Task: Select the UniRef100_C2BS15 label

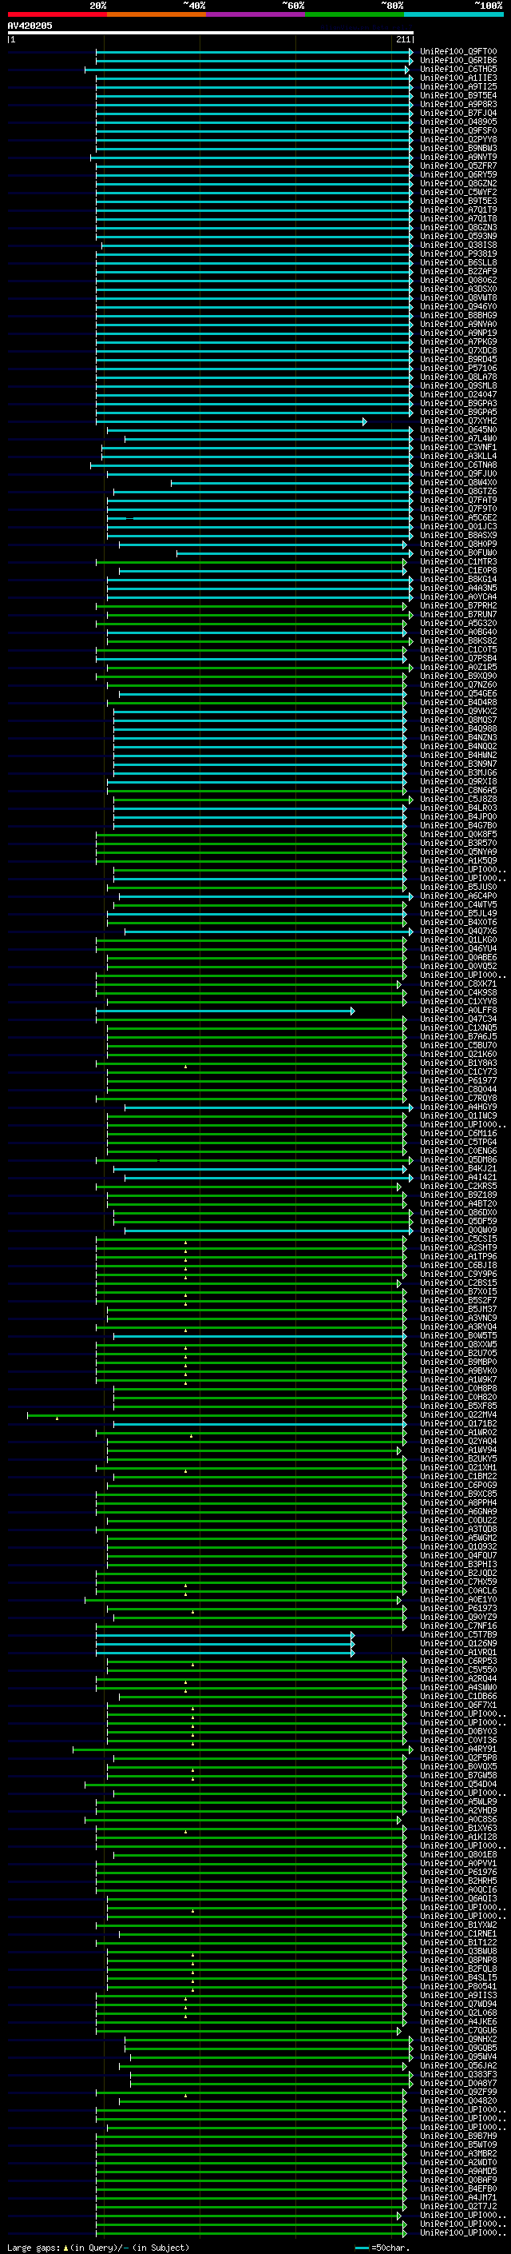Action: pyautogui.click(x=458, y=1283)
